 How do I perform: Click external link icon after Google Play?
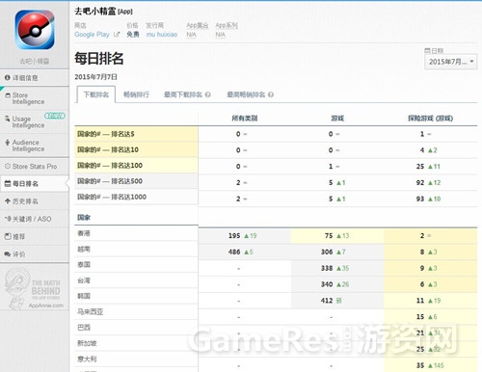pyautogui.click(x=117, y=35)
